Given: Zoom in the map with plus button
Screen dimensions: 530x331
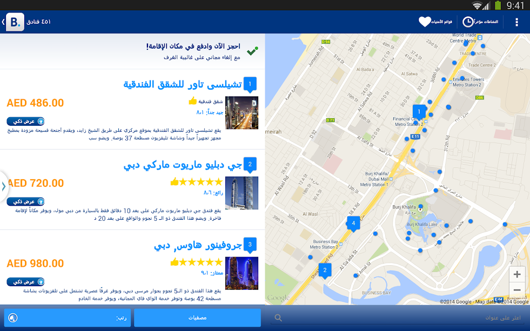Looking at the screenshot, I should click(x=517, y=274).
